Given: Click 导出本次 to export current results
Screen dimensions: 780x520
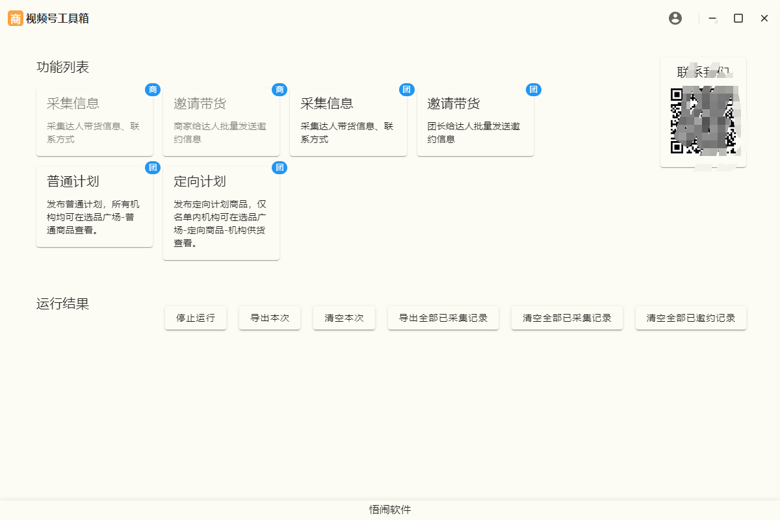Looking at the screenshot, I should click(x=270, y=318).
